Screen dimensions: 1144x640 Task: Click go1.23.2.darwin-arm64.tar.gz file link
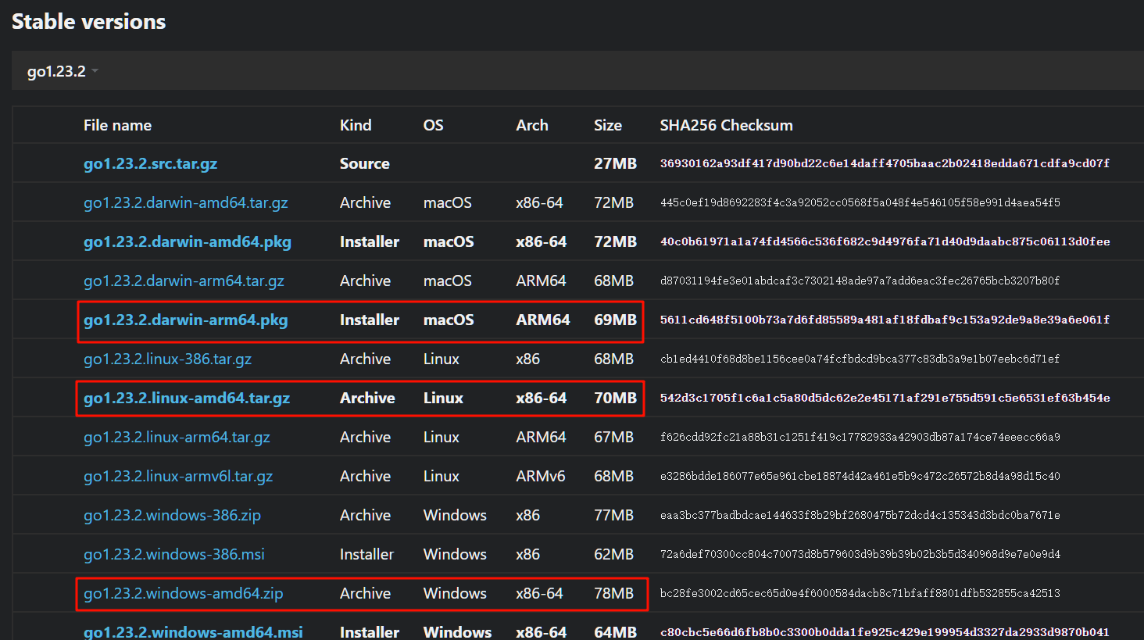184,281
